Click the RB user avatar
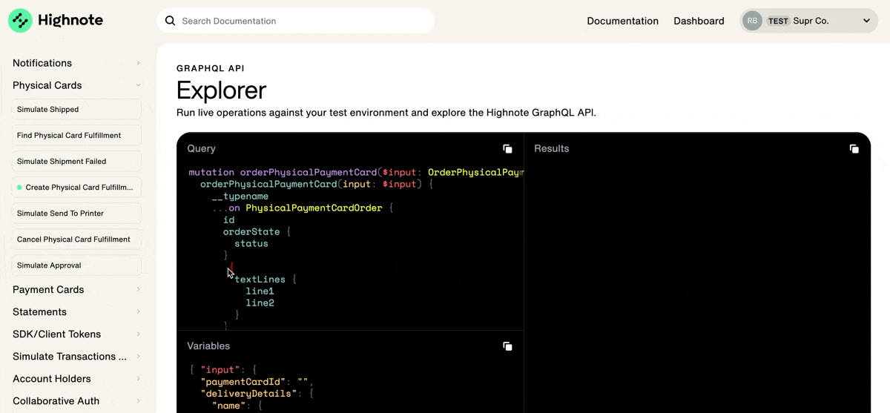 (x=752, y=21)
